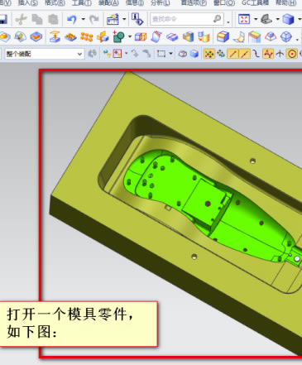Open the GC工具箱 menu
Image resolution: width=302 pixels, height=365 pixels.
click(255, 3)
